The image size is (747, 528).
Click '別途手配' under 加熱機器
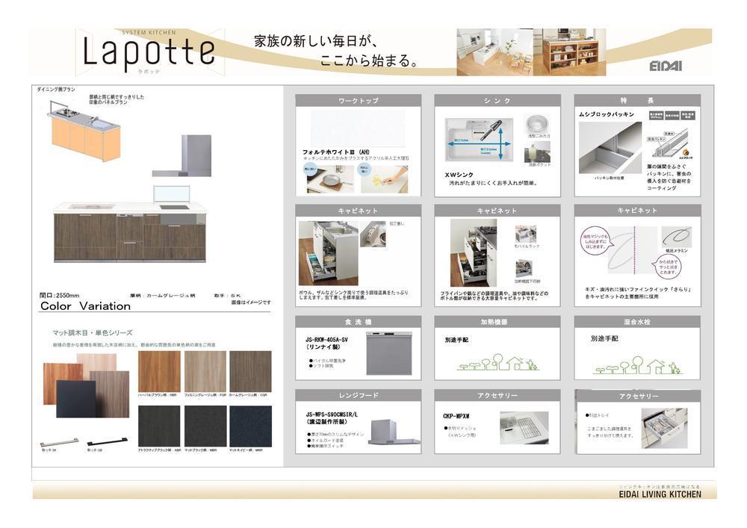pos(457,340)
